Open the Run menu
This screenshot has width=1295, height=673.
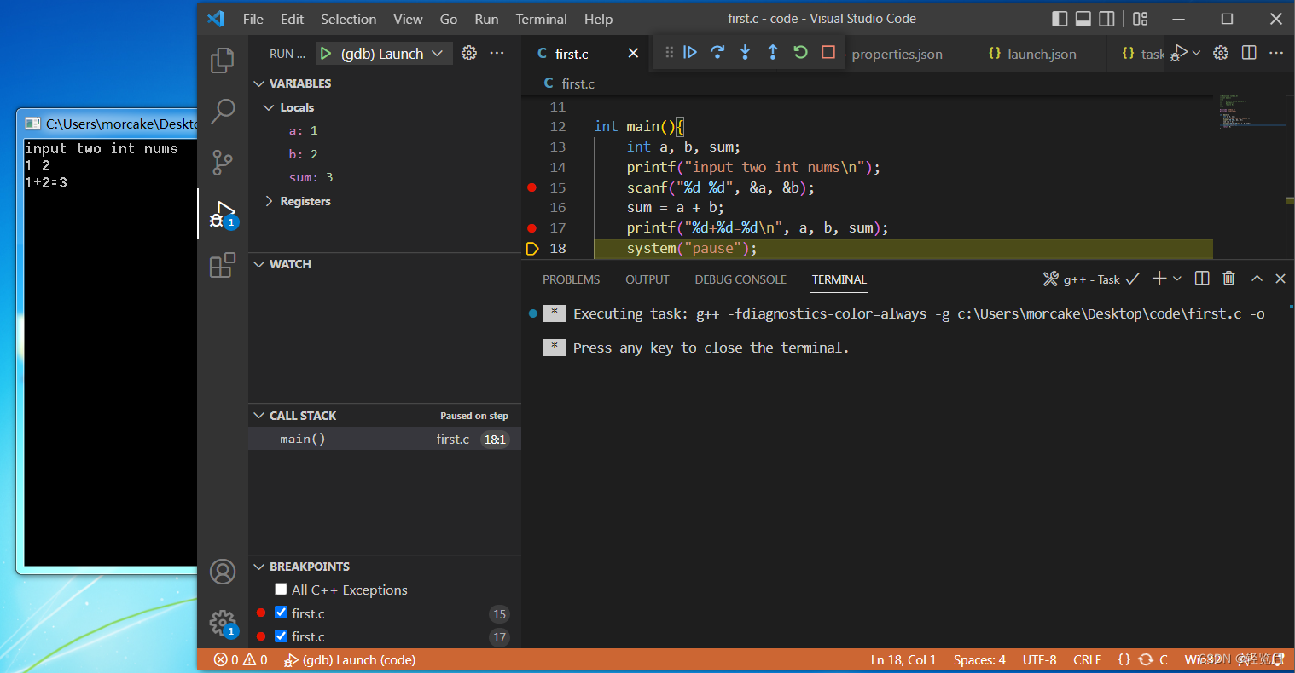[x=486, y=19]
